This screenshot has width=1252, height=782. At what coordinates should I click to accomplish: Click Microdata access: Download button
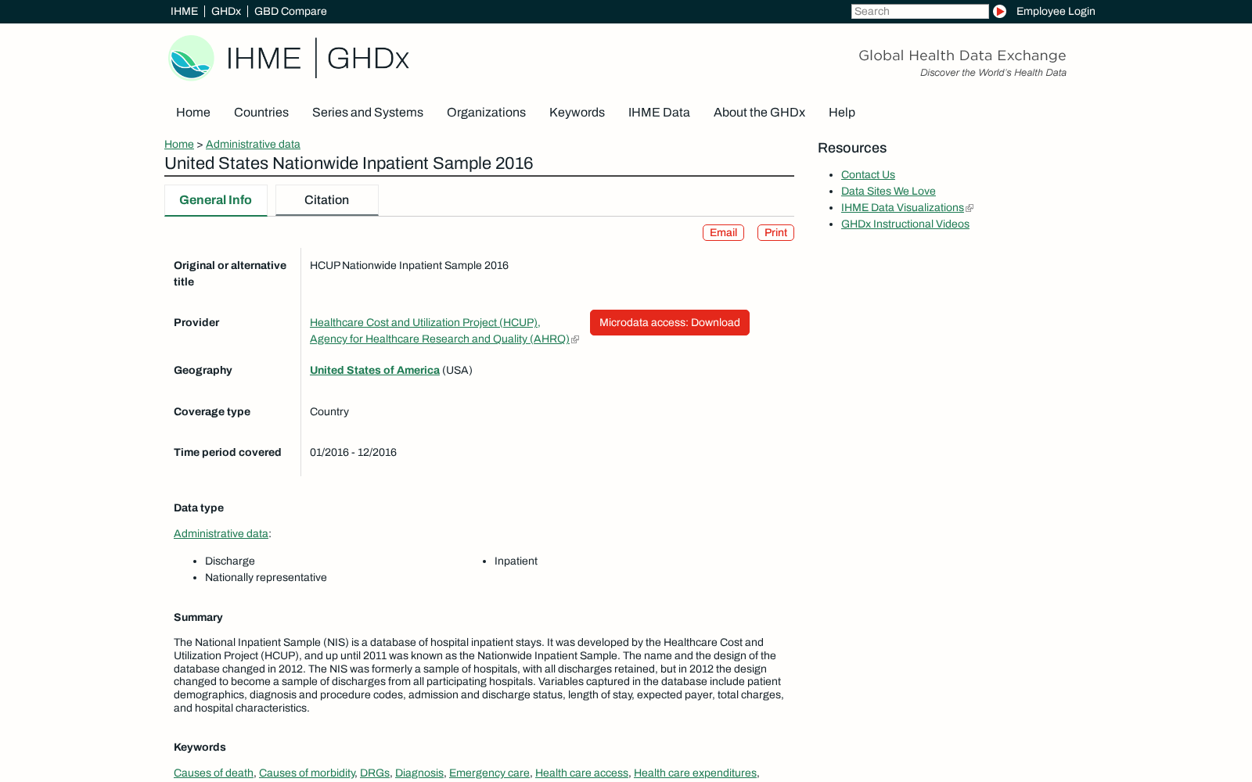670,322
